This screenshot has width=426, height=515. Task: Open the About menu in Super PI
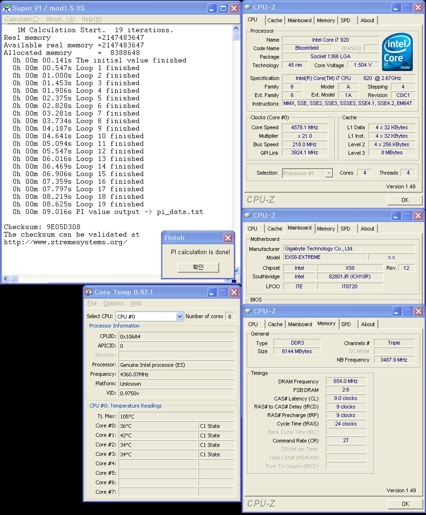(60, 19)
